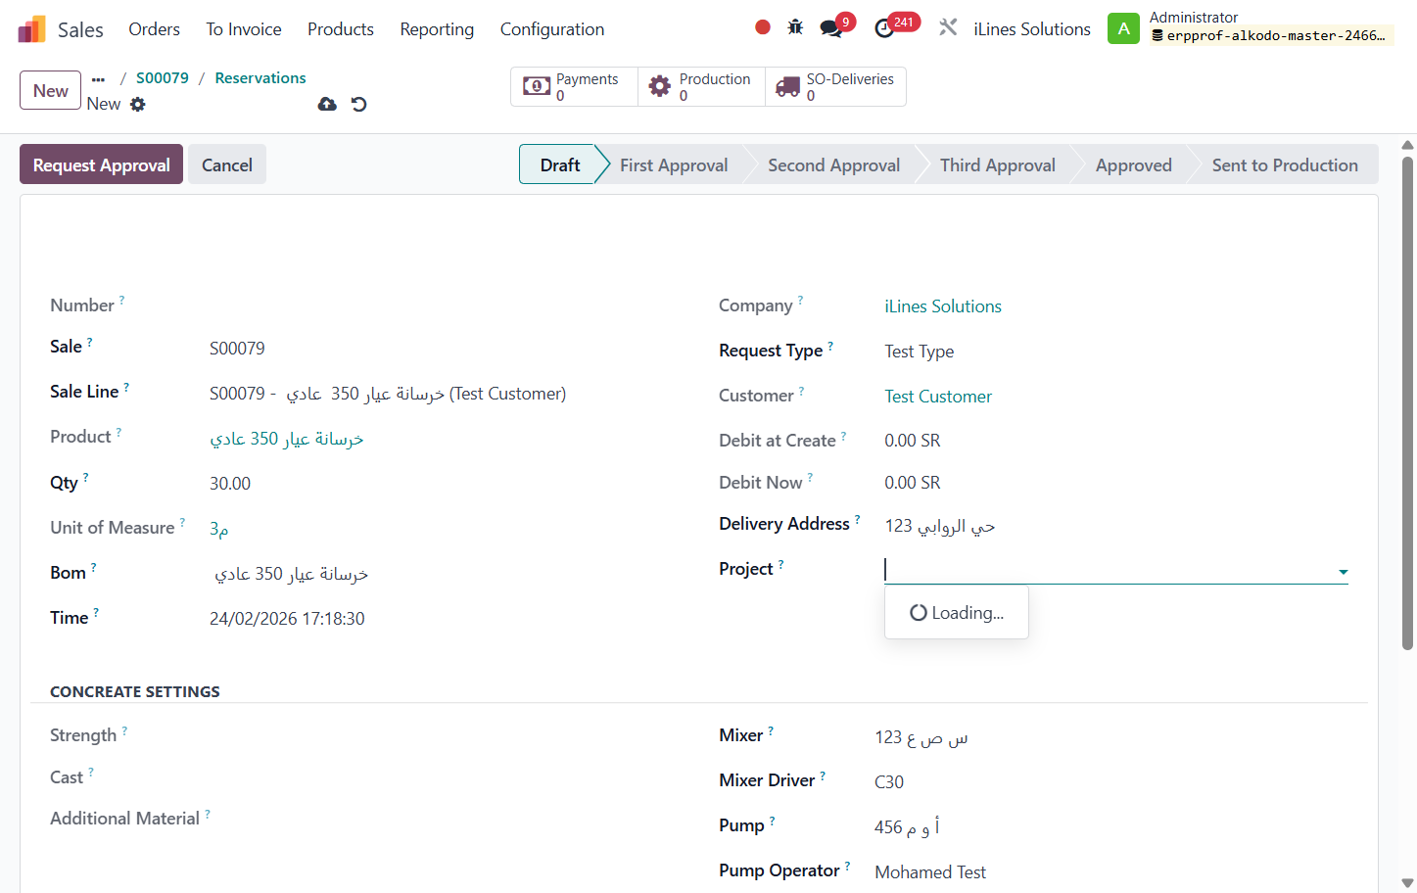
Task: Open the Configuration menu
Action: pyautogui.click(x=552, y=29)
